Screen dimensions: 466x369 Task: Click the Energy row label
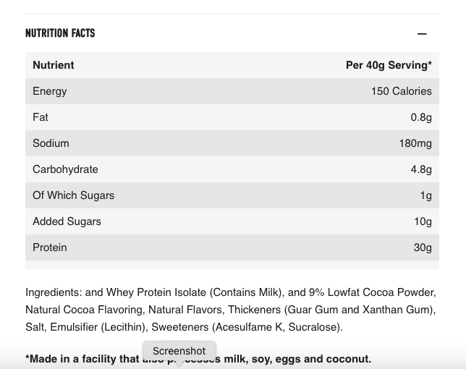[x=50, y=91]
